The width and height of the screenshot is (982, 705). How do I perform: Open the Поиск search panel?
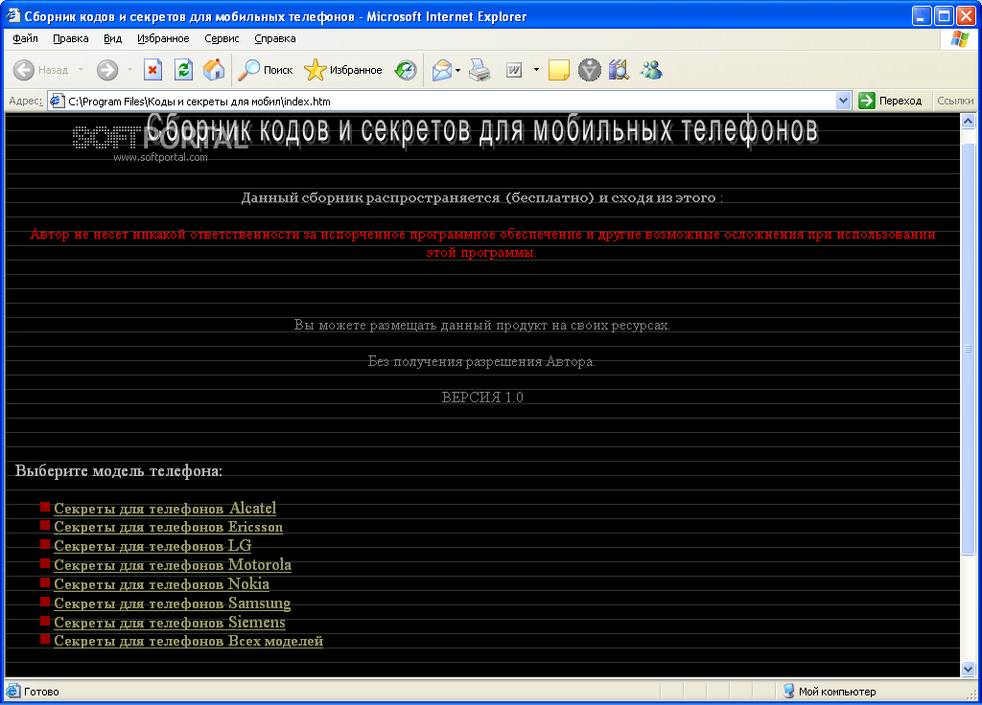coord(266,70)
